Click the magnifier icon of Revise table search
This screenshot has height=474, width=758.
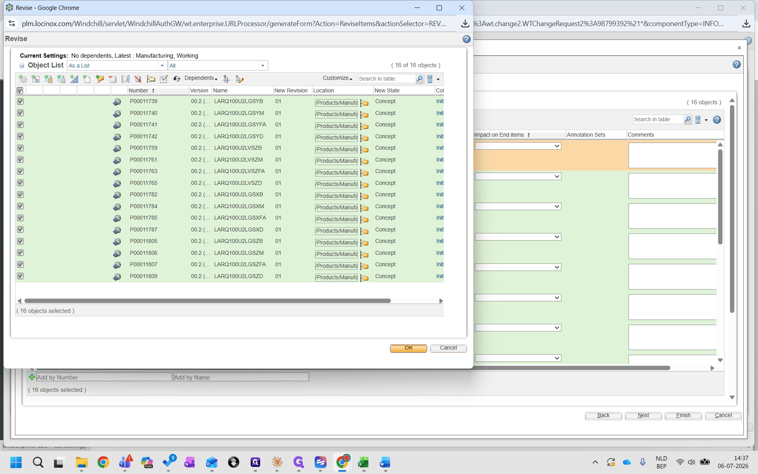tap(420, 79)
